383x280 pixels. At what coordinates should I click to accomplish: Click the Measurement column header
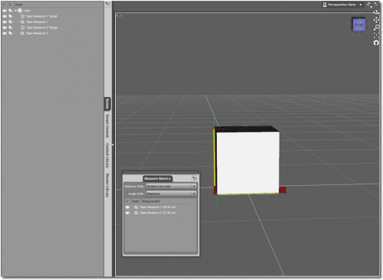click(151, 201)
